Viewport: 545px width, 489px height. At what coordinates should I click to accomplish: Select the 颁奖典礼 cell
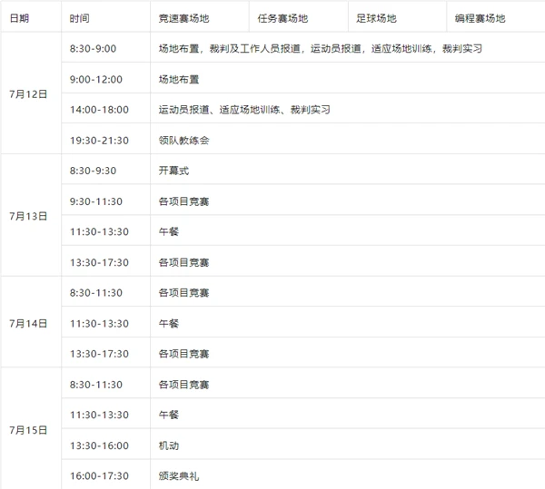pos(348,474)
